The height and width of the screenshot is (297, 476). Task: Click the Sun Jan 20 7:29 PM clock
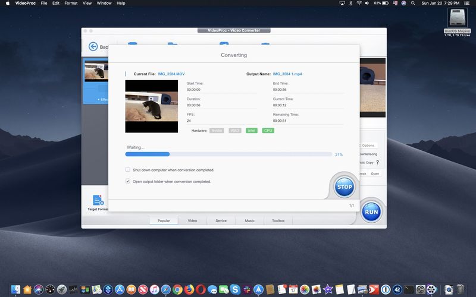[440, 3]
